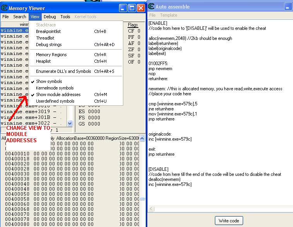Viewport: 293px width, 227px height.
Task: Open the File menu in Memory Viewer
Action: point(5,17)
